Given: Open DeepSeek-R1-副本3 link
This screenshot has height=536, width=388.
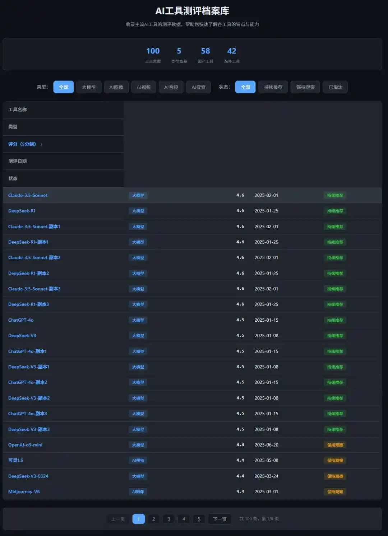Looking at the screenshot, I should pos(29,304).
